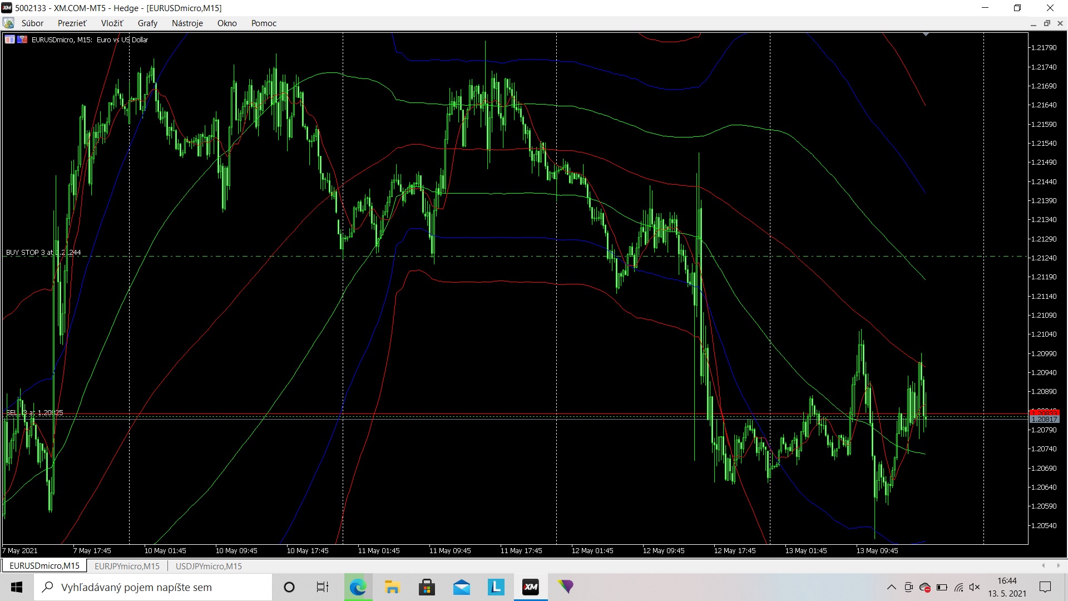
Task: Open the purple gem app in taskbar
Action: 566,587
